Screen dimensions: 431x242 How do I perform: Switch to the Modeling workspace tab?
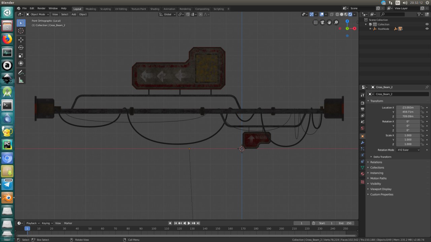(x=91, y=9)
